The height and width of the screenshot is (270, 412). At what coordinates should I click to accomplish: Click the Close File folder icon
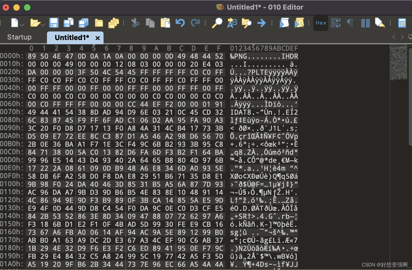coord(99,23)
